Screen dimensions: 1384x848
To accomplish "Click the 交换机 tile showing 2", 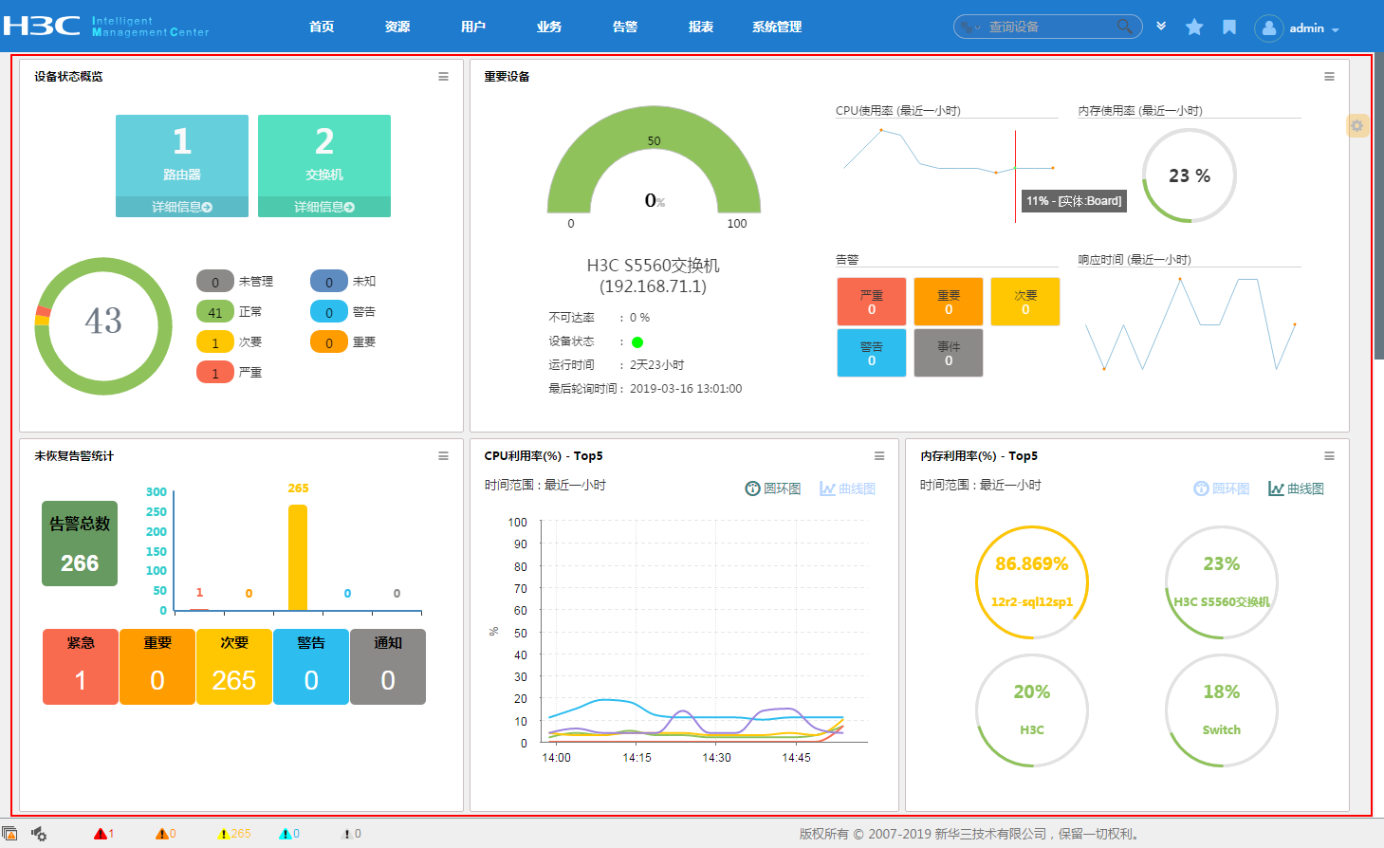I will point(324,156).
